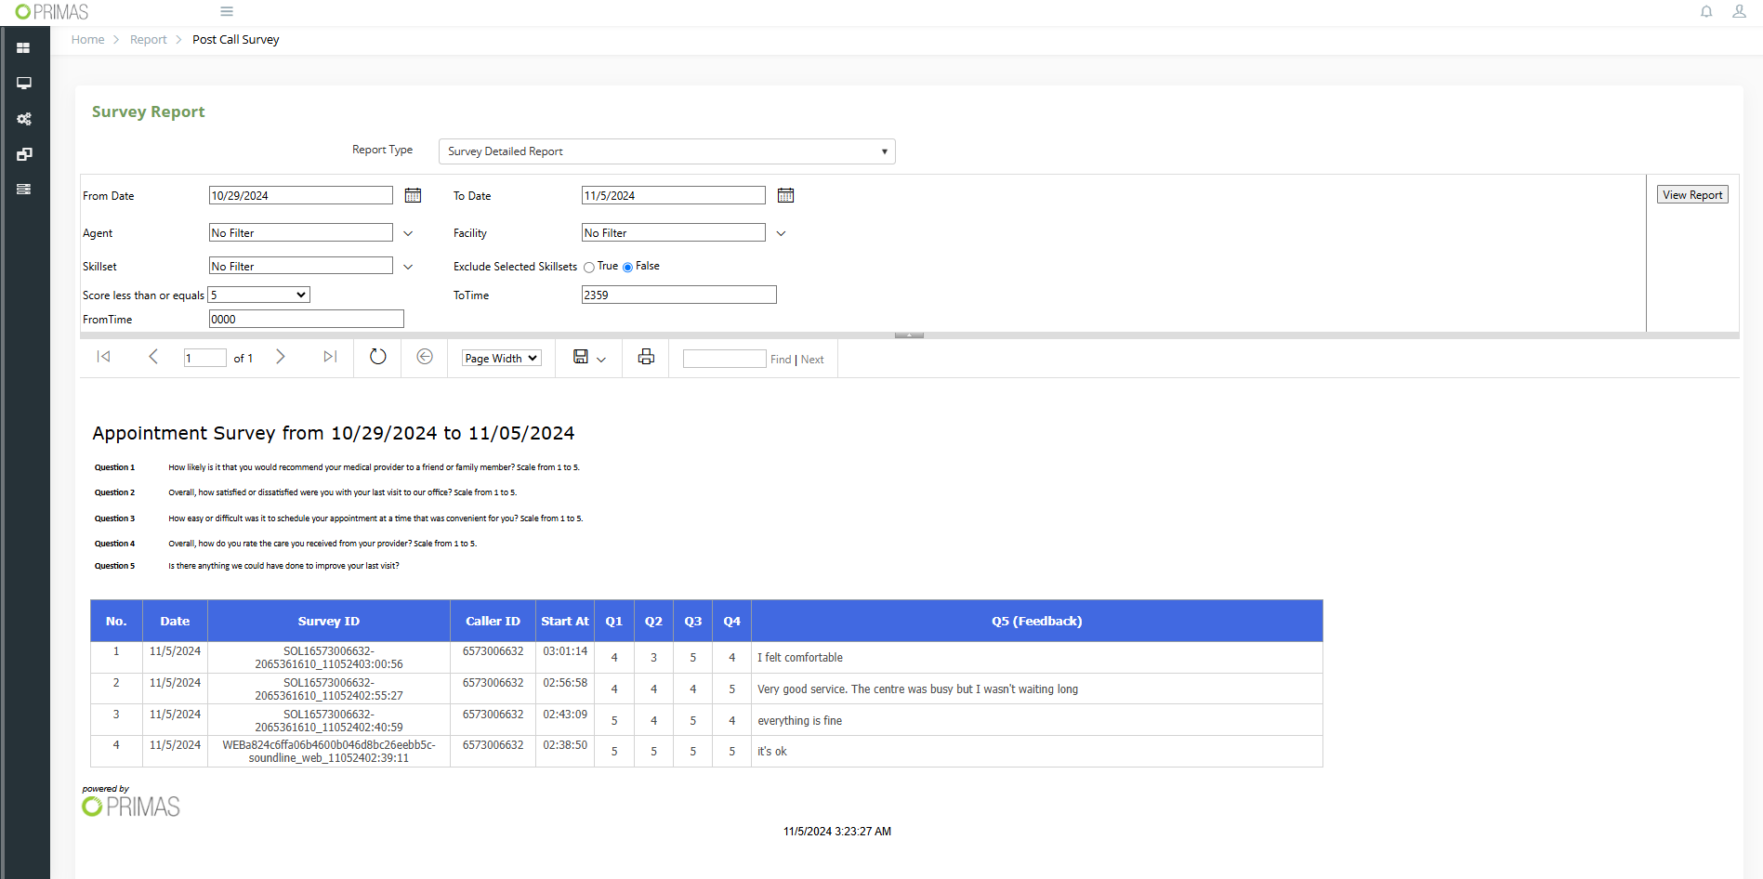Click the View Report button

[1691, 195]
